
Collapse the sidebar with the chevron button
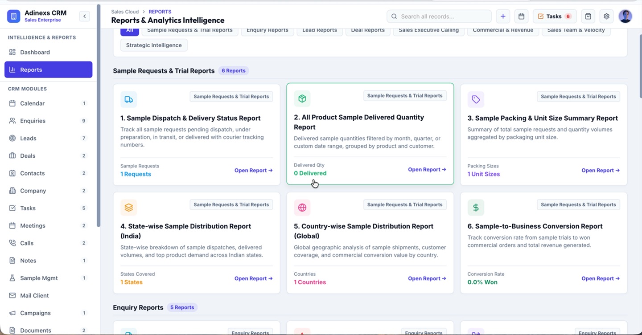coord(85,16)
